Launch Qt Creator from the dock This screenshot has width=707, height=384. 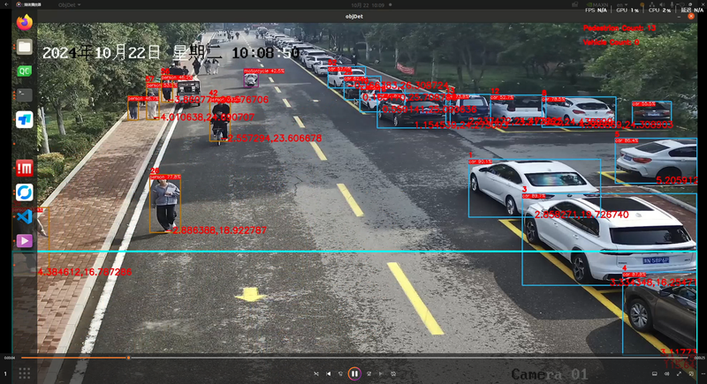pyautogui.click(x=25, y=71)
